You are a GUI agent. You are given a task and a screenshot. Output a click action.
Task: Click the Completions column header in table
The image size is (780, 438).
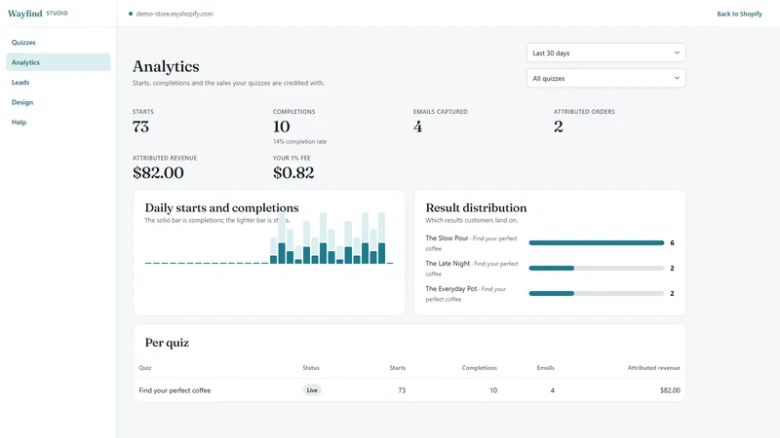point(479,368)
